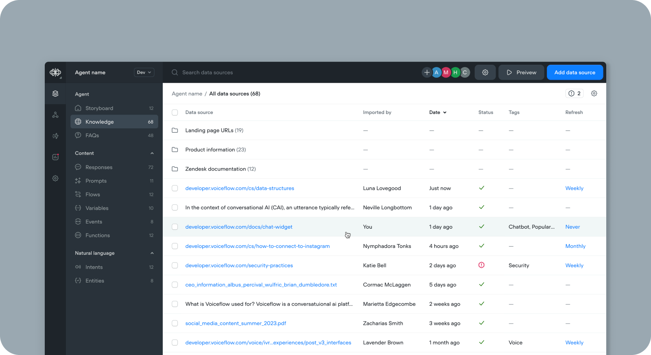This screenshot has width=651, height=355.
Task: Open Prompts in sidebar
Action: 114,181
